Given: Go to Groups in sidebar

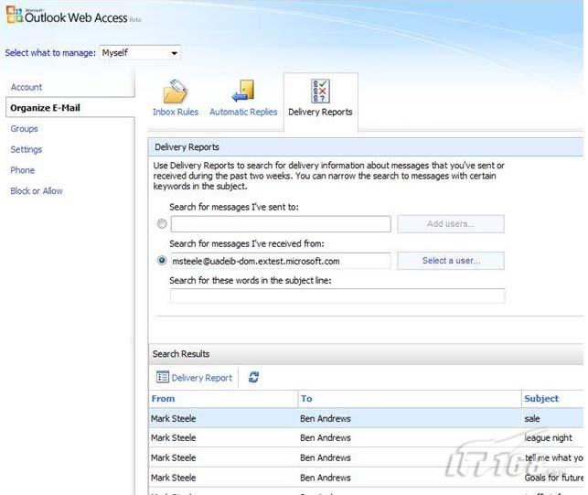Looking at the screenshot, I should pyautogui.click(x=24, y=129).
